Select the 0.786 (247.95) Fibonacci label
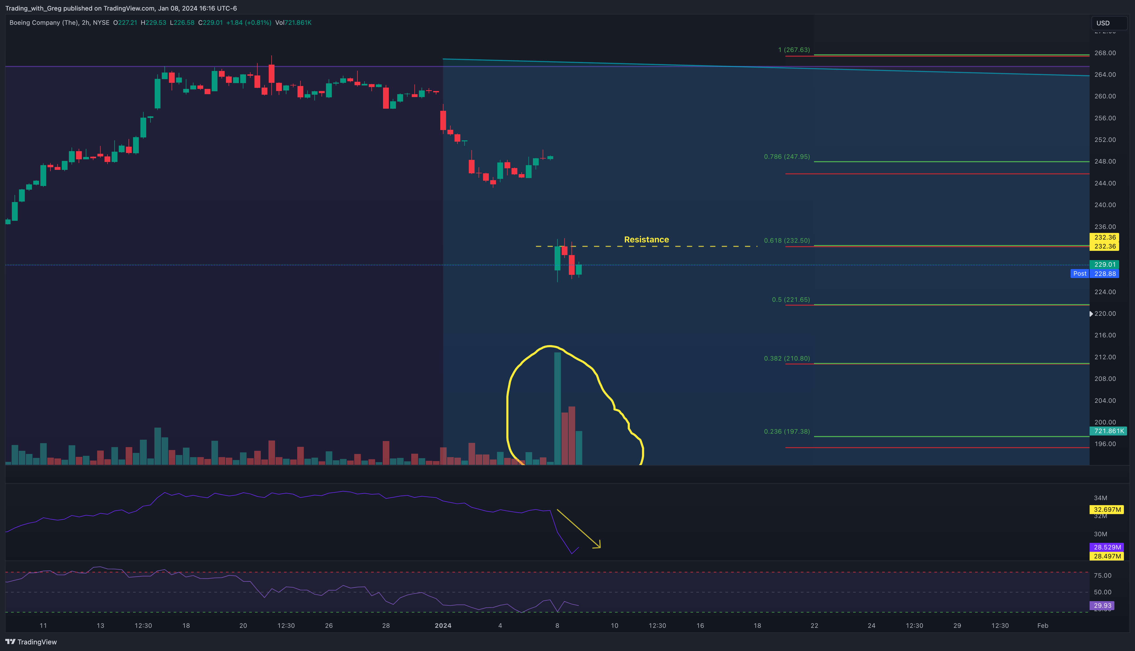Image resolution: width=1135 pixels, height=651 pixels. (x=787, y=156)
